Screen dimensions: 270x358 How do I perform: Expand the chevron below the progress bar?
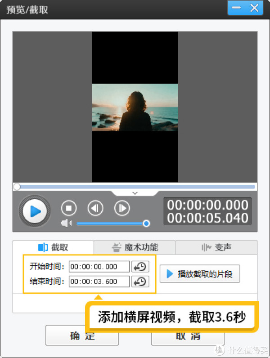(x=135, y=193)
